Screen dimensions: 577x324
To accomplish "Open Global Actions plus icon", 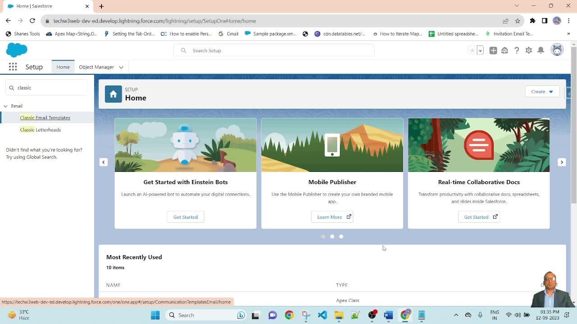I will click(493, 50).
